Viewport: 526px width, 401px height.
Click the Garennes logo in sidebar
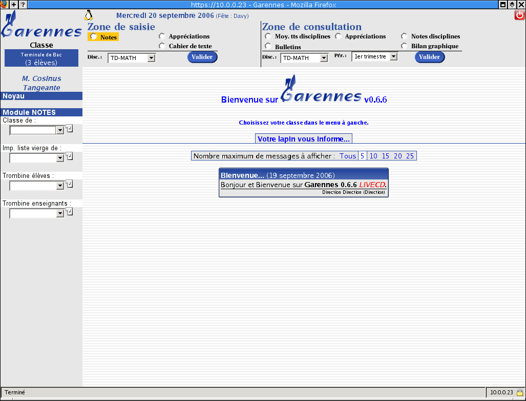[x=41, y=27]
